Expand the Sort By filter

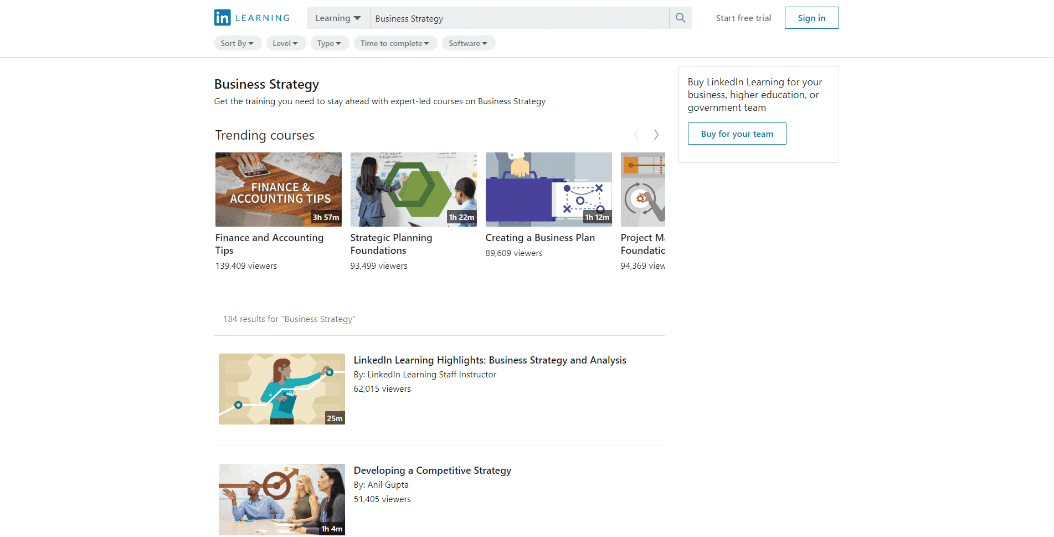238,43
